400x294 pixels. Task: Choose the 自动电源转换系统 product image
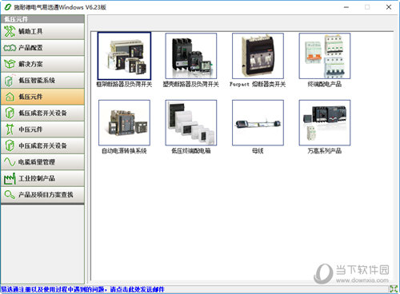point(124,123)
